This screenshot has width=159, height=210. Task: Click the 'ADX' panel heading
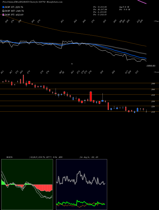60,157
